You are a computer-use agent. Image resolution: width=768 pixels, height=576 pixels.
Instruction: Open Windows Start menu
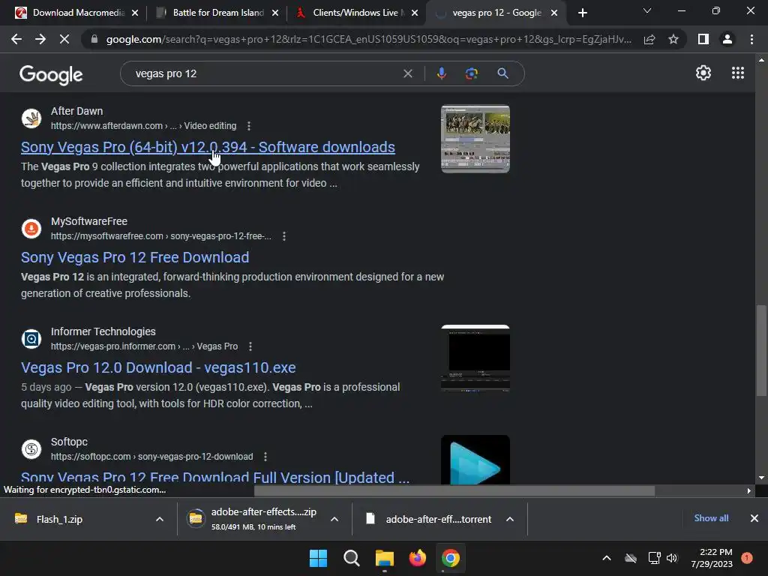[x=318, y=558]
